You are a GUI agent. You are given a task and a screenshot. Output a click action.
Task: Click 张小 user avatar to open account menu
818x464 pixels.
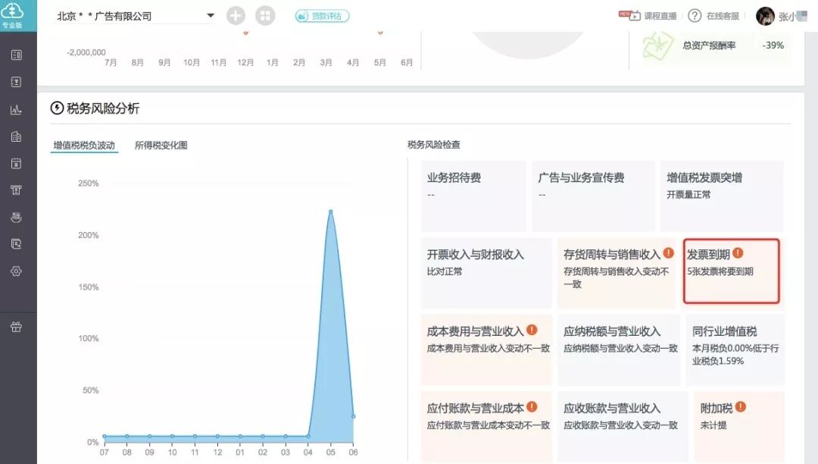tap(766, 15)
